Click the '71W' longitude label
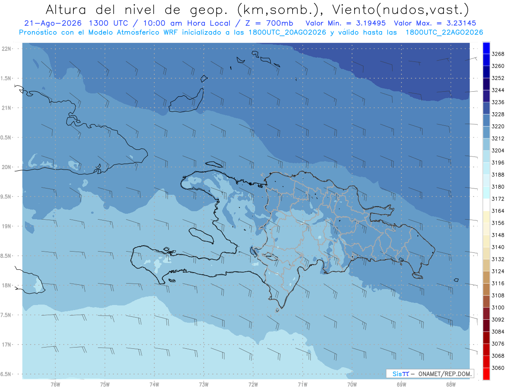Viewport: 506px width, 390px height. tap(302, 384)
